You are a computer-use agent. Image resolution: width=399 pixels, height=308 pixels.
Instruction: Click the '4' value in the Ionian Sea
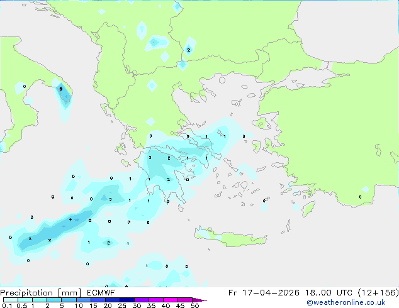click(x=70, y=219)
